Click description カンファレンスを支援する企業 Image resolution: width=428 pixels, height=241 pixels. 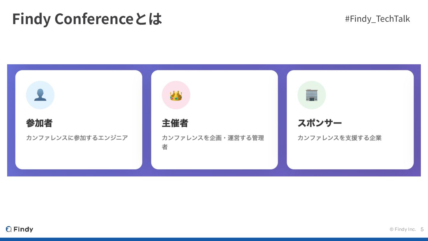tap(339, 138)
